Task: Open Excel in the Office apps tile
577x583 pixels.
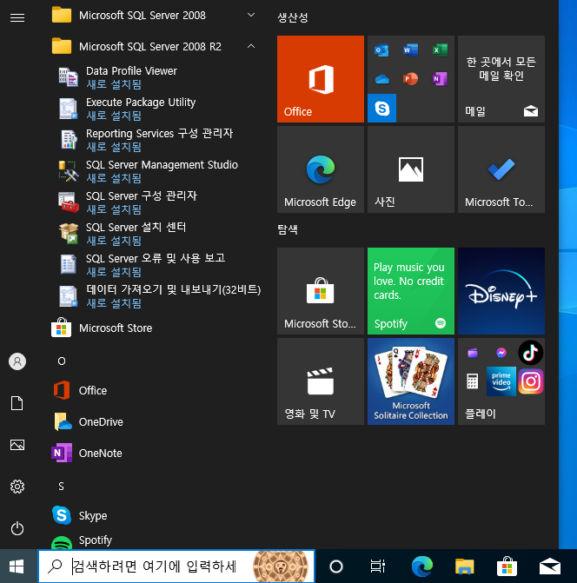Action: [440, 50]
